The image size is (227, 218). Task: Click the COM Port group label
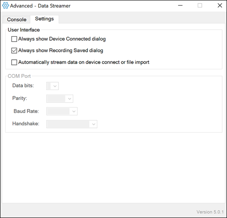pyautogui.click(x=19, y=76)
